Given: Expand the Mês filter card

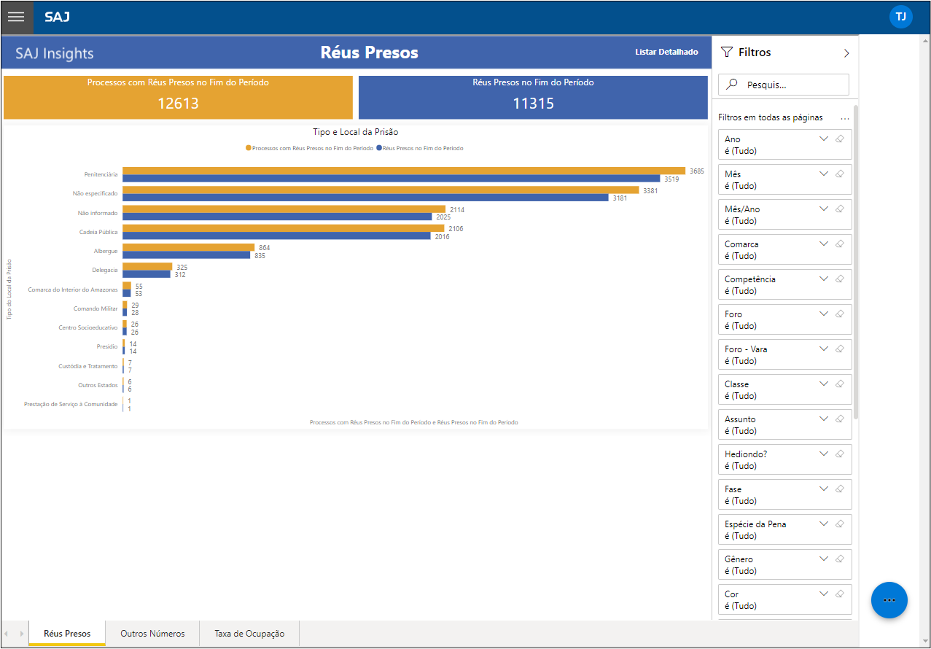Looking at the screenshot, I should [x=824, y=174].
